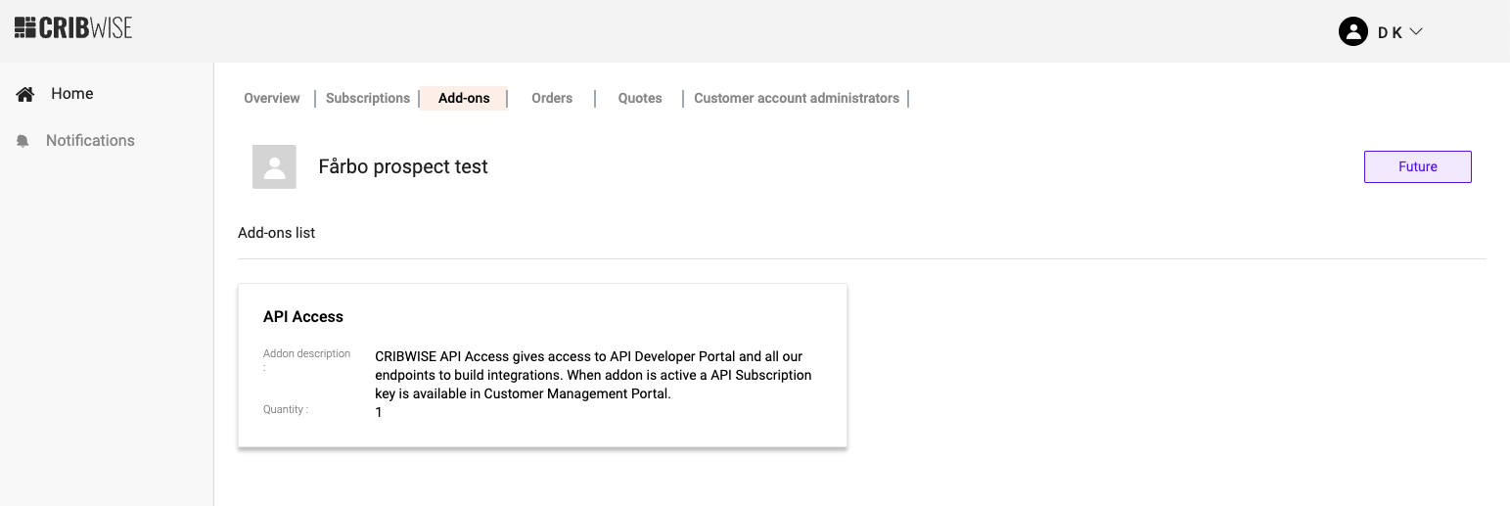Click the Add-ons list heading

tap(277, 233)
